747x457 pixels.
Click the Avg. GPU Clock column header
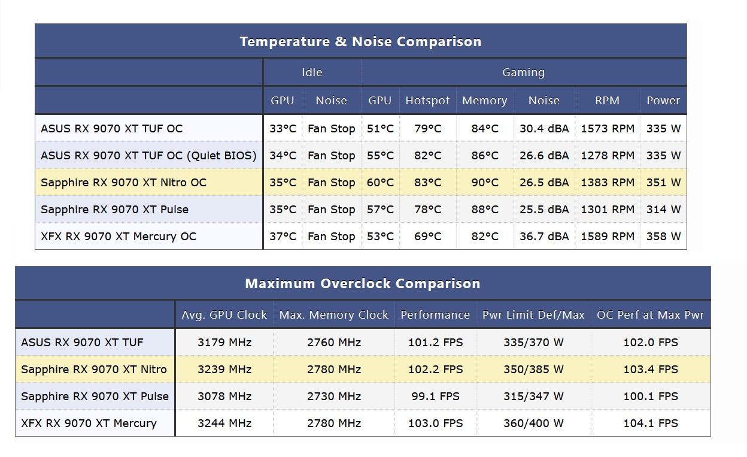click(x=224, y=315)
